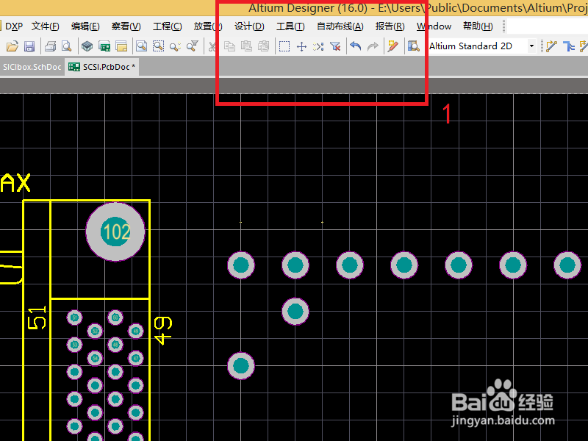This screenshot has width=588, height=441.
Task: Switch to the SICIbox.SchDoc tab
Action: [32, 67]
